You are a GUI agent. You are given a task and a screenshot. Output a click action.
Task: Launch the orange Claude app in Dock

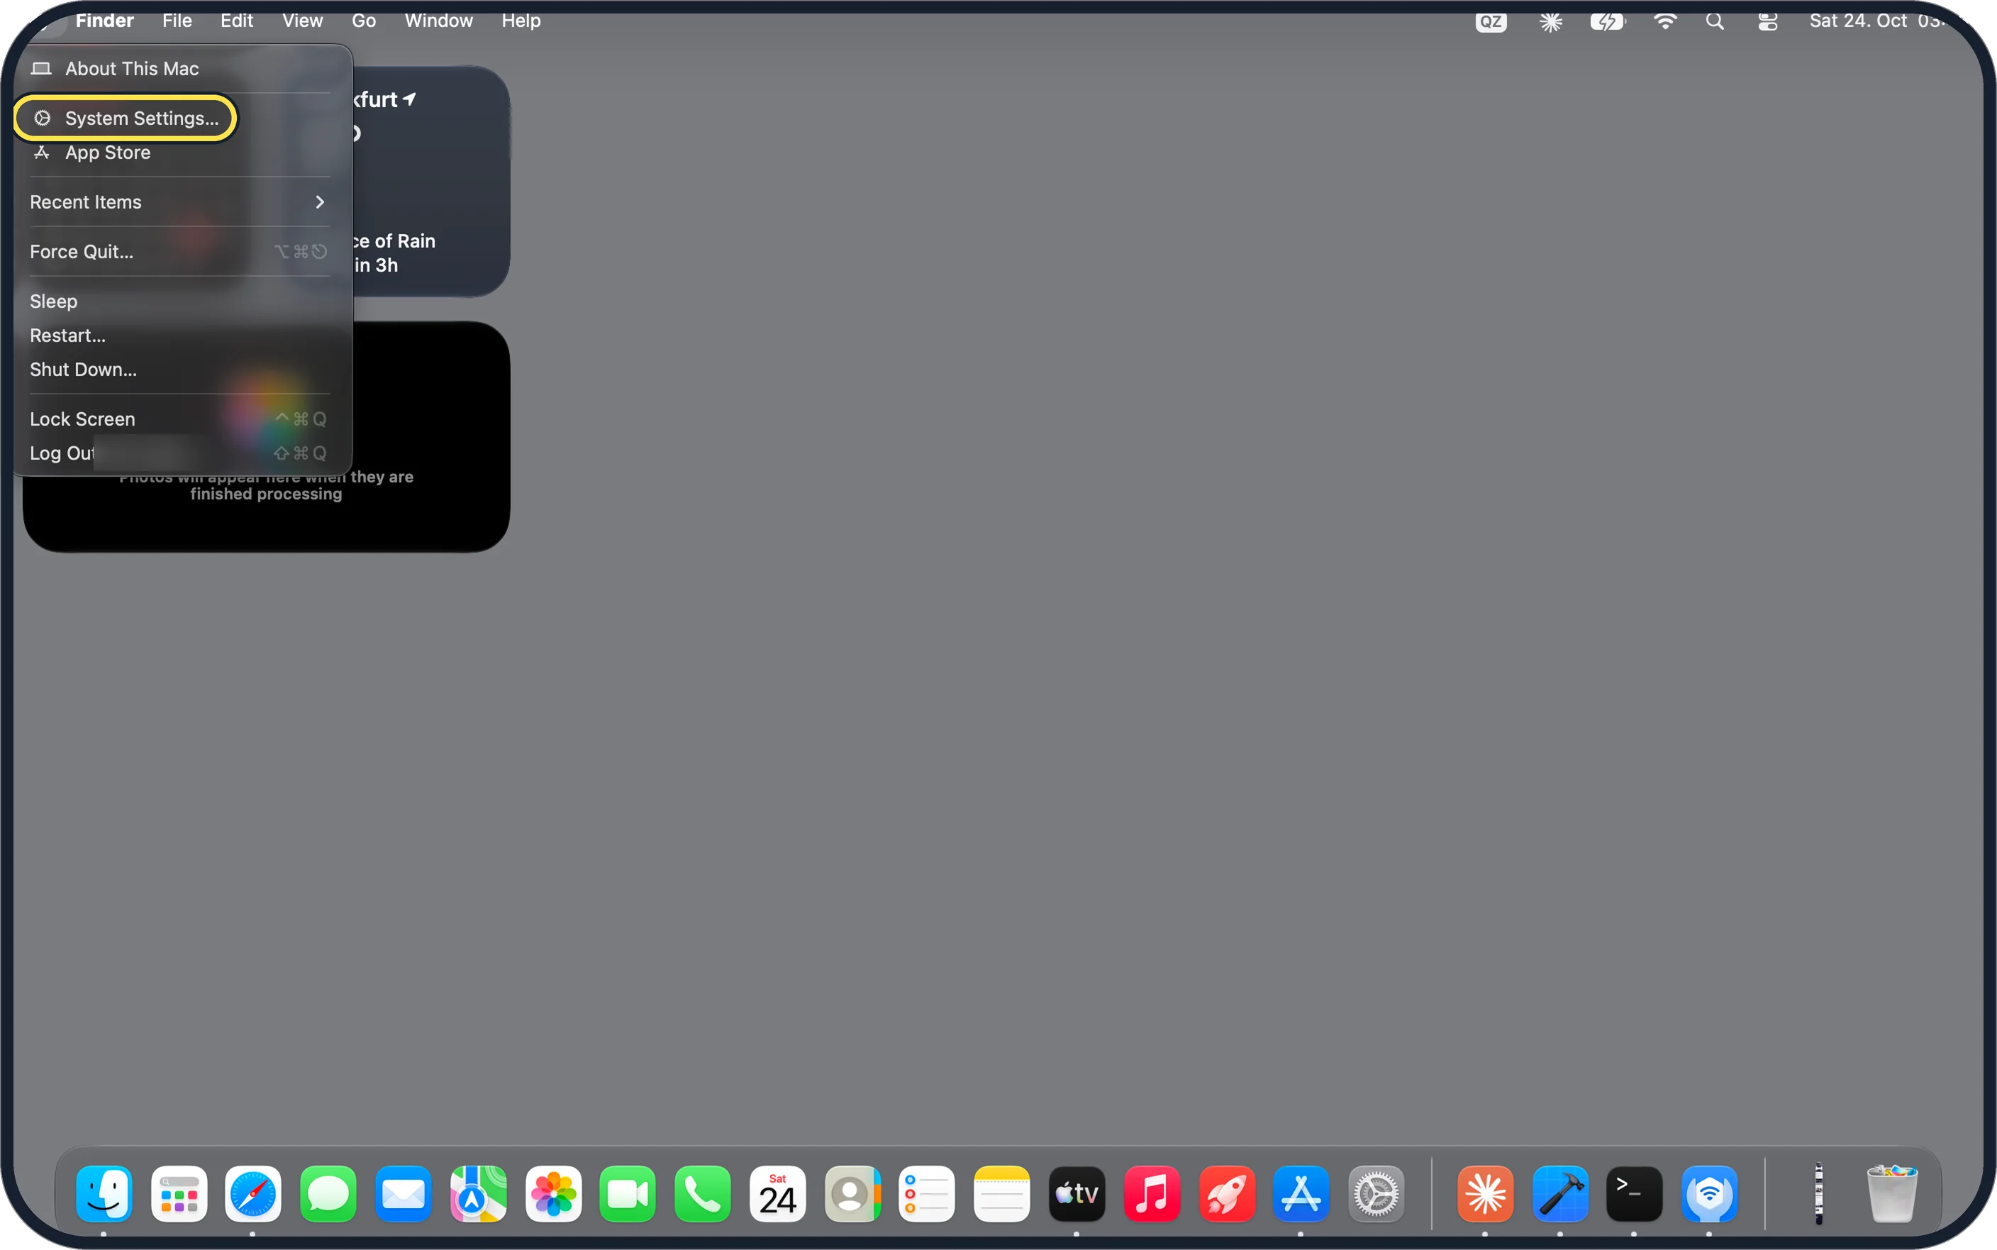coord(1485,1194)
